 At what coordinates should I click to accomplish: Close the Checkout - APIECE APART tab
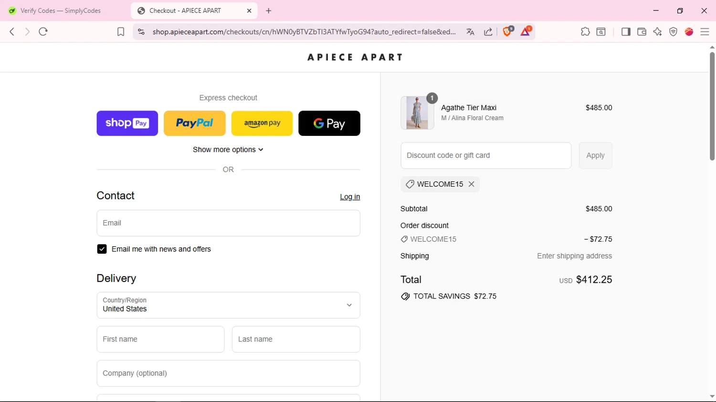coord(249,10)
